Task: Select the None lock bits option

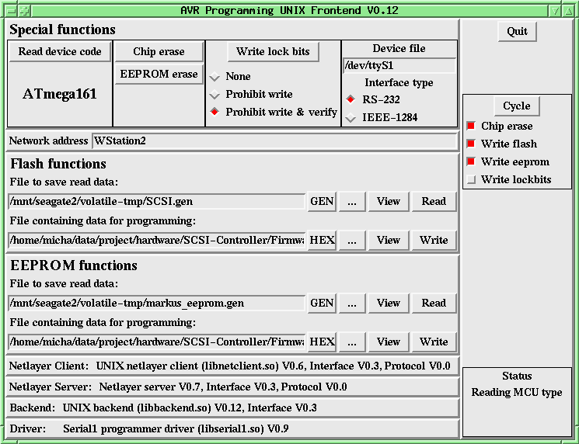Action: point(231,76)
